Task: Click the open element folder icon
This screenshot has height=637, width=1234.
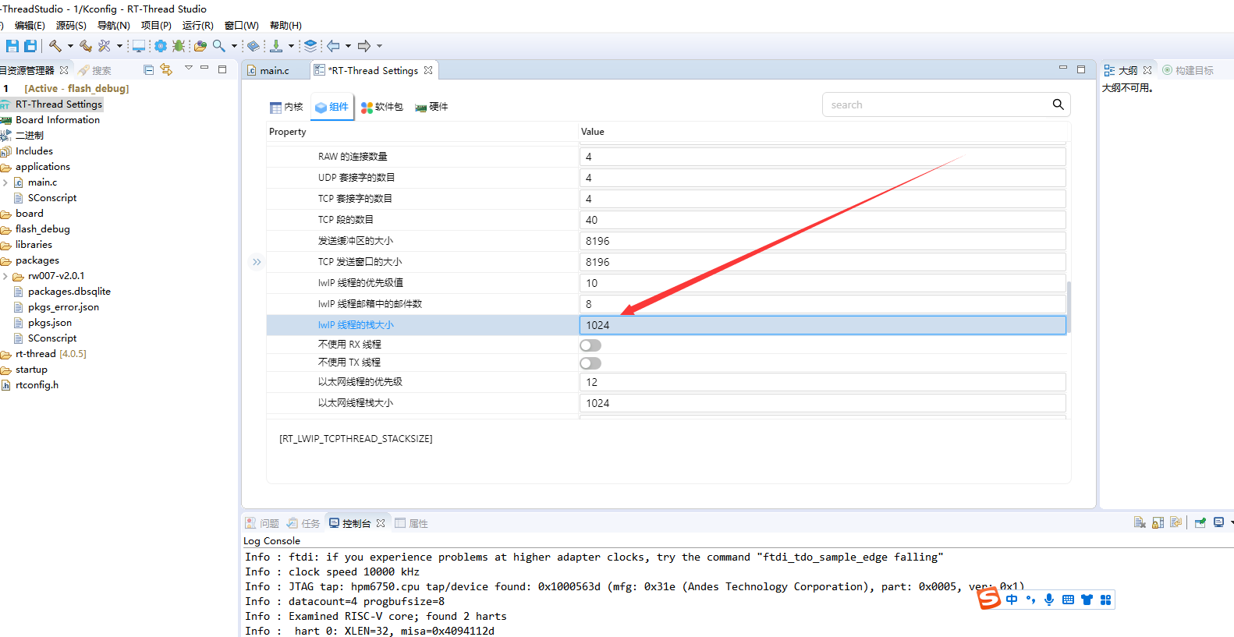Action: point(200,46)
